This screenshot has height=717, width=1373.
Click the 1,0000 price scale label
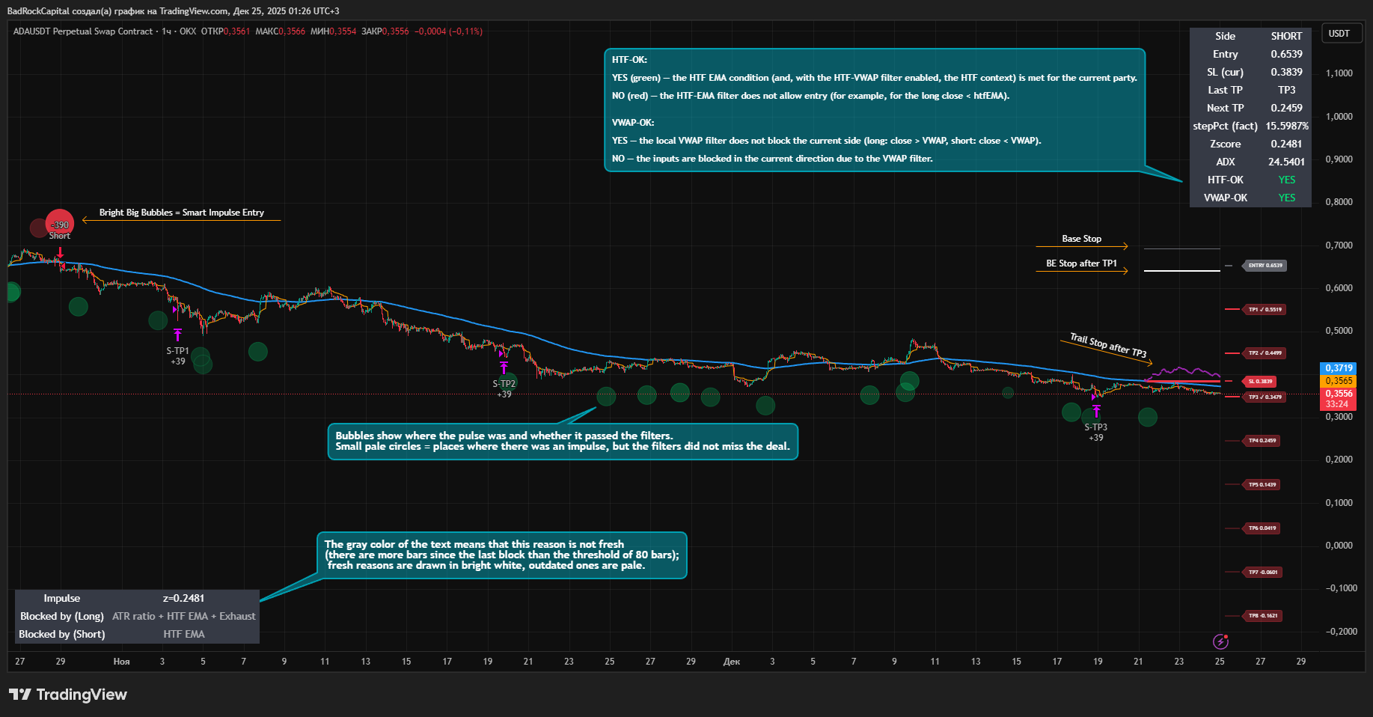(x=1339, y=117)
